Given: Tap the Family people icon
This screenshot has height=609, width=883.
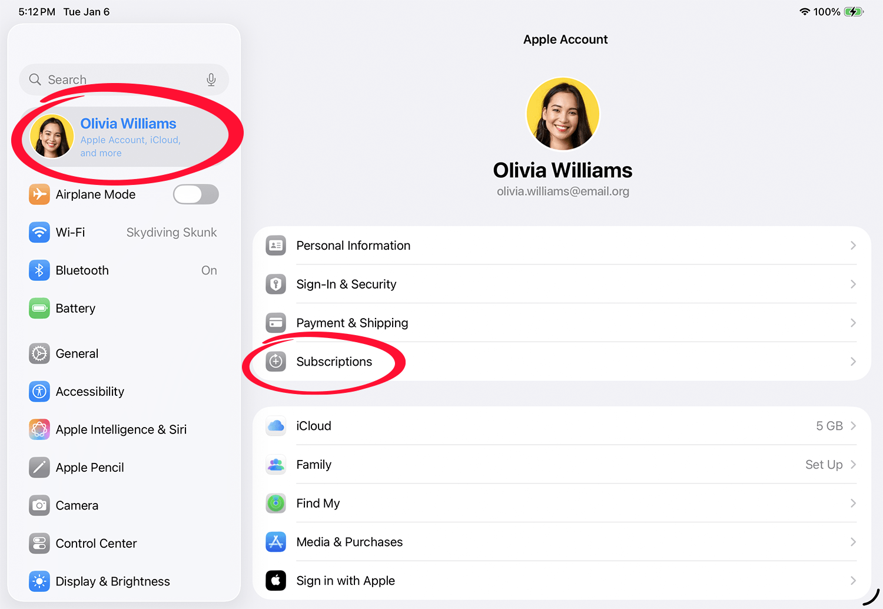Looking at the screenshot, I should tap(275, 465).
